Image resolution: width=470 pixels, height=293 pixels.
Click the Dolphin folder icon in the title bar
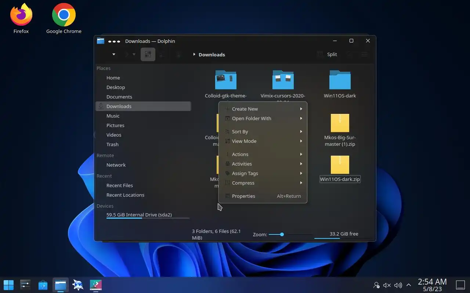coord(101,41)
